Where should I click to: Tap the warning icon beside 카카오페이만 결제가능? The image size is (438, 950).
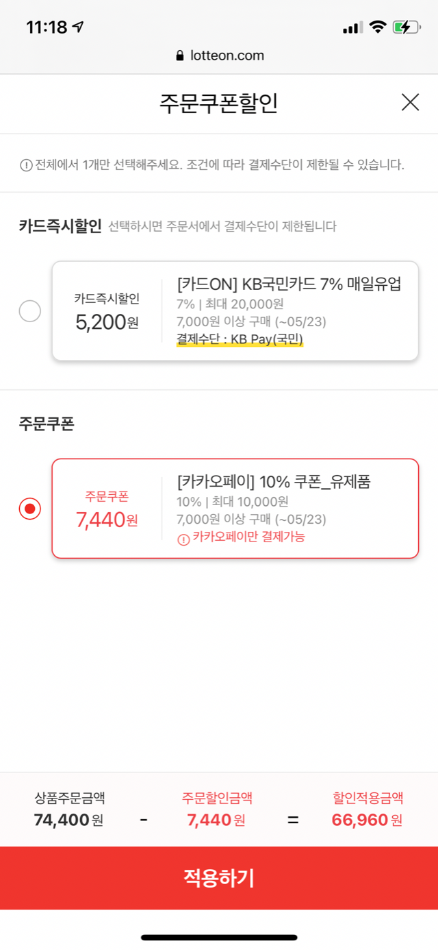(x=183, y=539)
